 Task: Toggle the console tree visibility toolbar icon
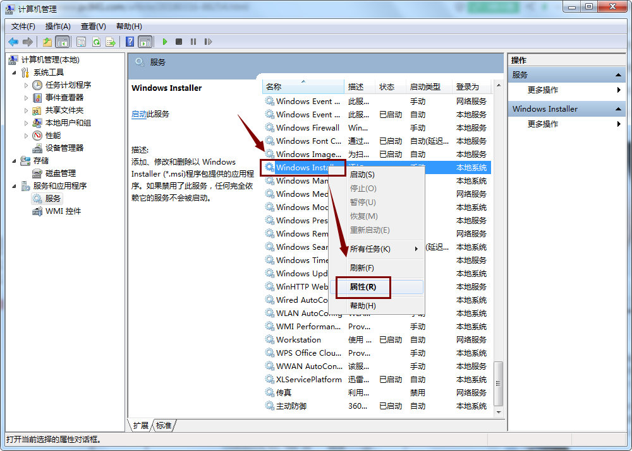tap(62, 42)
